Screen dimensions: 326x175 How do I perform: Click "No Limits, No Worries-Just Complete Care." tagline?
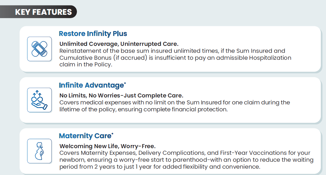click(x=121, y=96)
